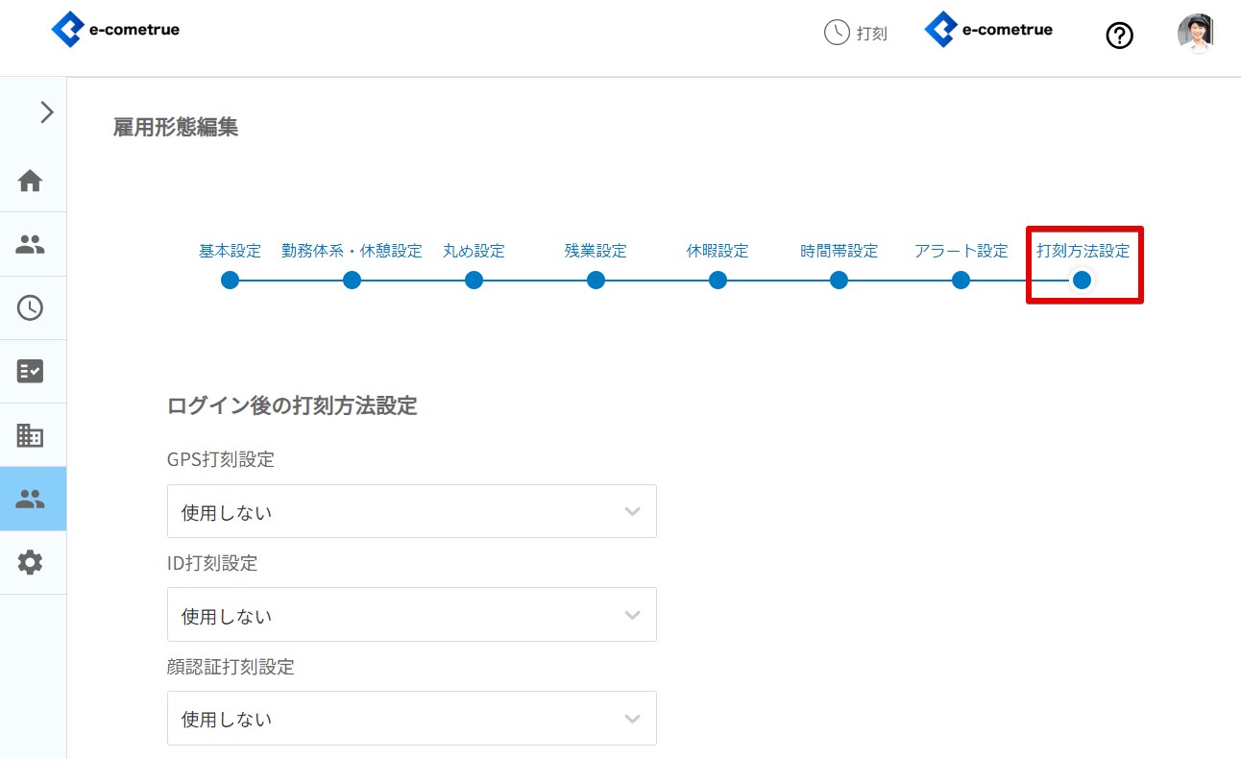This screenshot has width=1241, height=759.
Task: Go to the 勤務体系・休憩設定 step
Action: pos(352,280)
